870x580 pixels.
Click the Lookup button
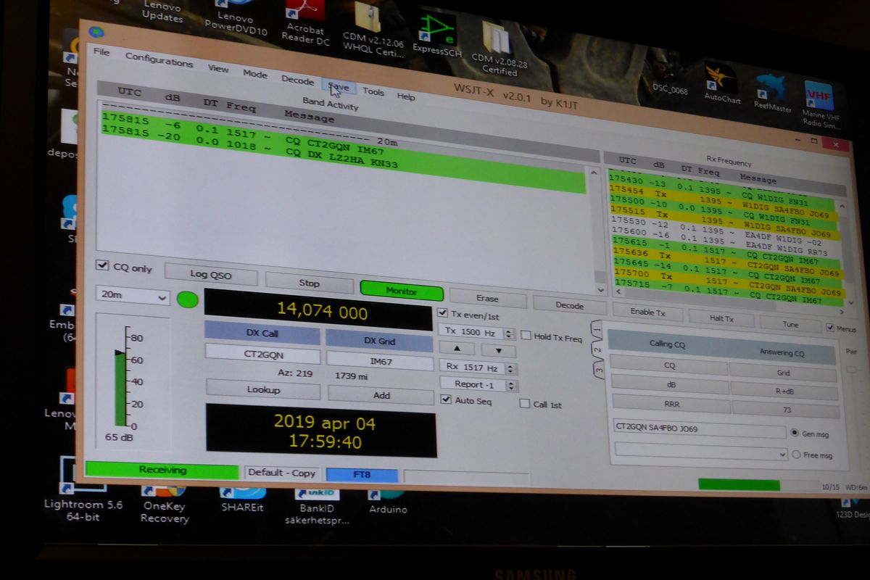(263, 389)
